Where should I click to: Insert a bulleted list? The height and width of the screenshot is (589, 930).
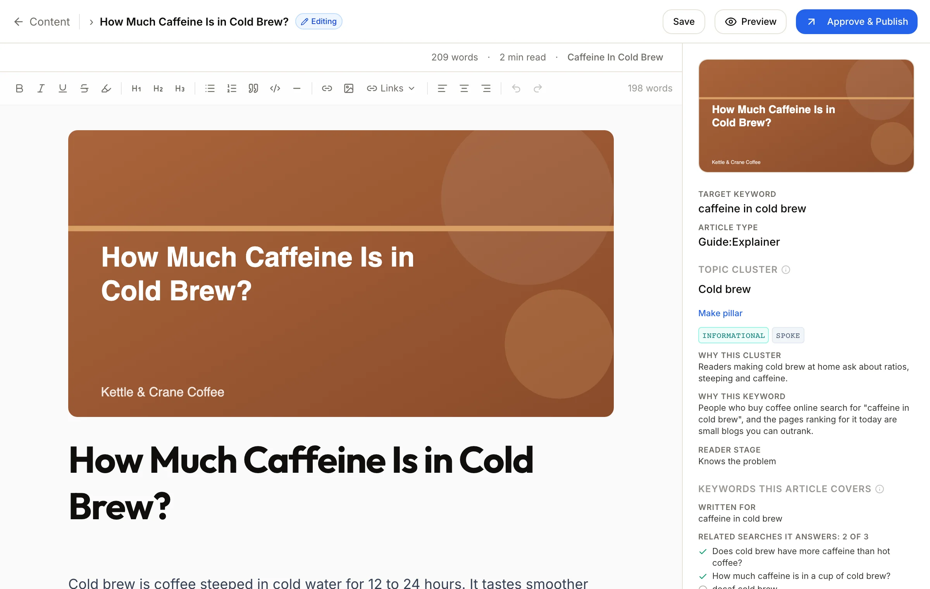tap(210, 88)
